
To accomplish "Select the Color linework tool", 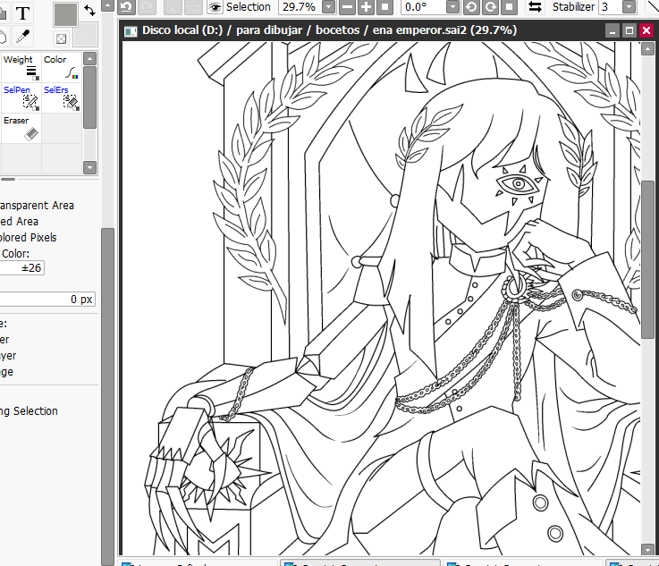I will [62, 67].
